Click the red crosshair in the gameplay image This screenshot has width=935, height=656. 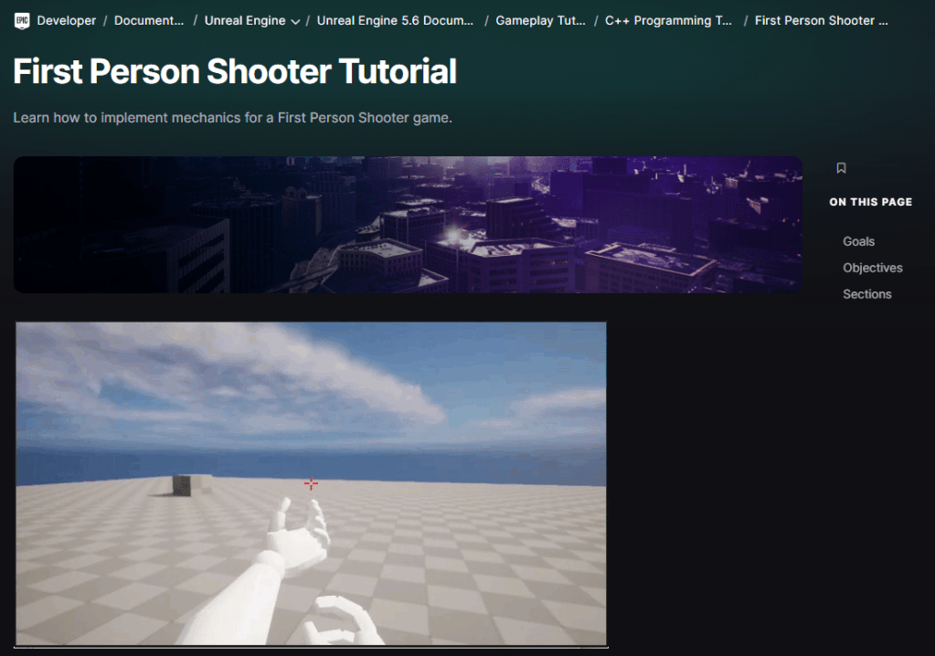311,483
